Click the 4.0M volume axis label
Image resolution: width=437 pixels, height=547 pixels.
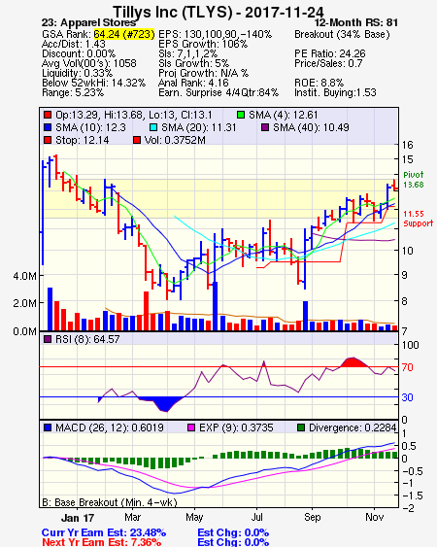coord(24,276)
